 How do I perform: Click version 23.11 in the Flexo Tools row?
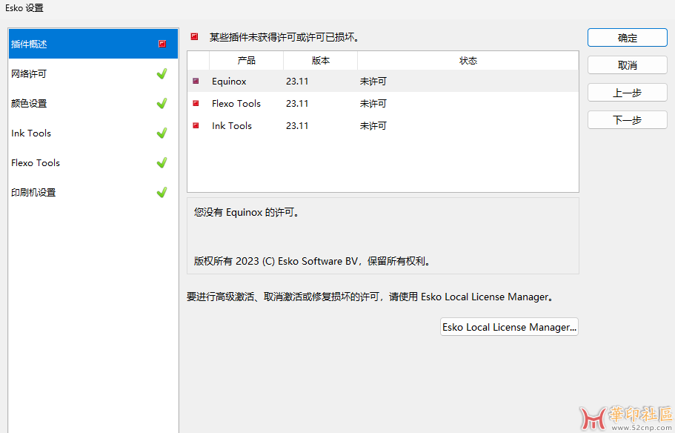click(297, 103)
